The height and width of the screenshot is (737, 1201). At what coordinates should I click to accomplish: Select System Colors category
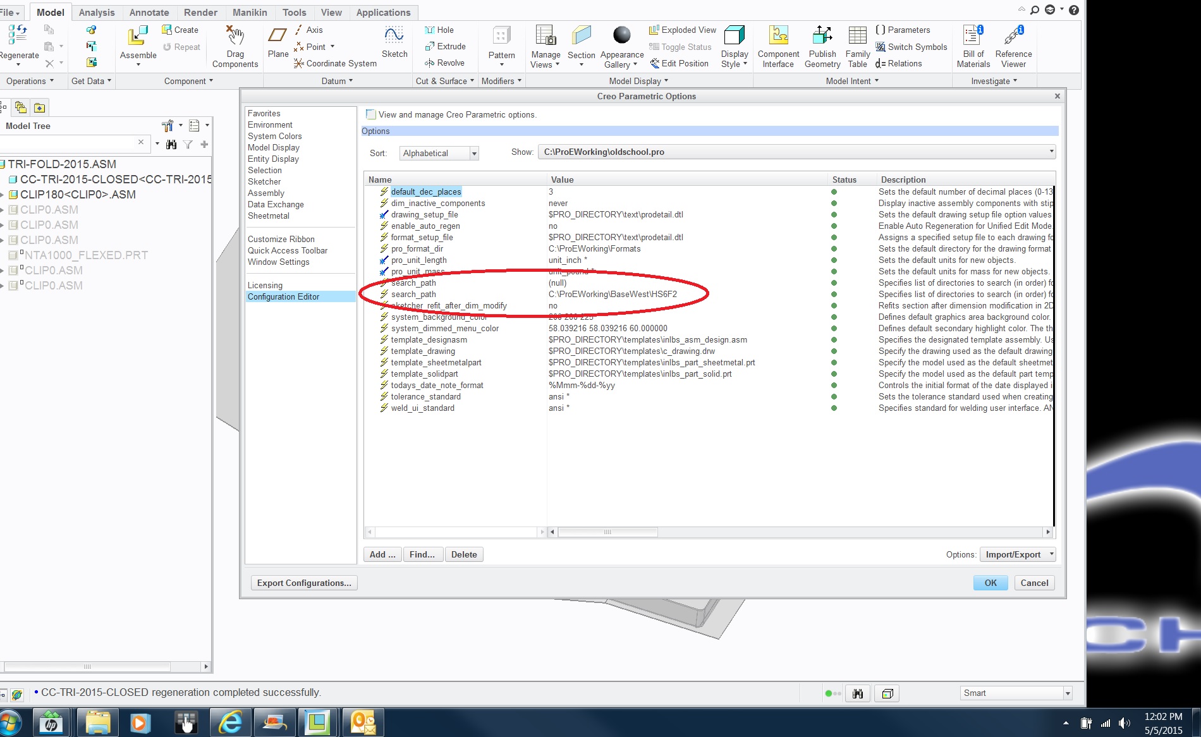click(275, 136)
